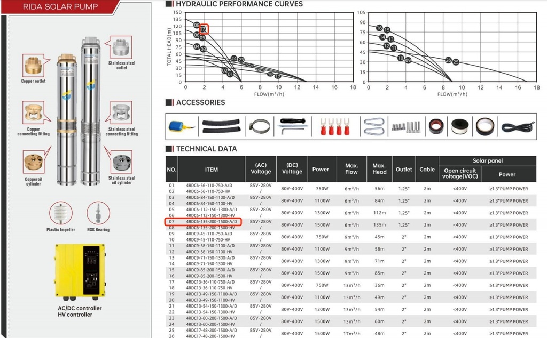Select the Copper outlet part image
Image resolution: width=547 pixels, height=338 pixels.
[34, 66]
